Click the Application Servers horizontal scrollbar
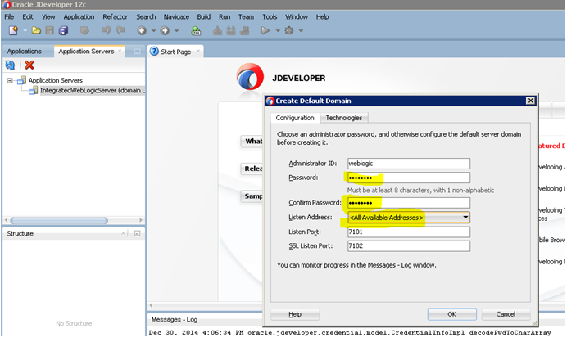Viewport: 567px width, 342px height. [59, 220]
